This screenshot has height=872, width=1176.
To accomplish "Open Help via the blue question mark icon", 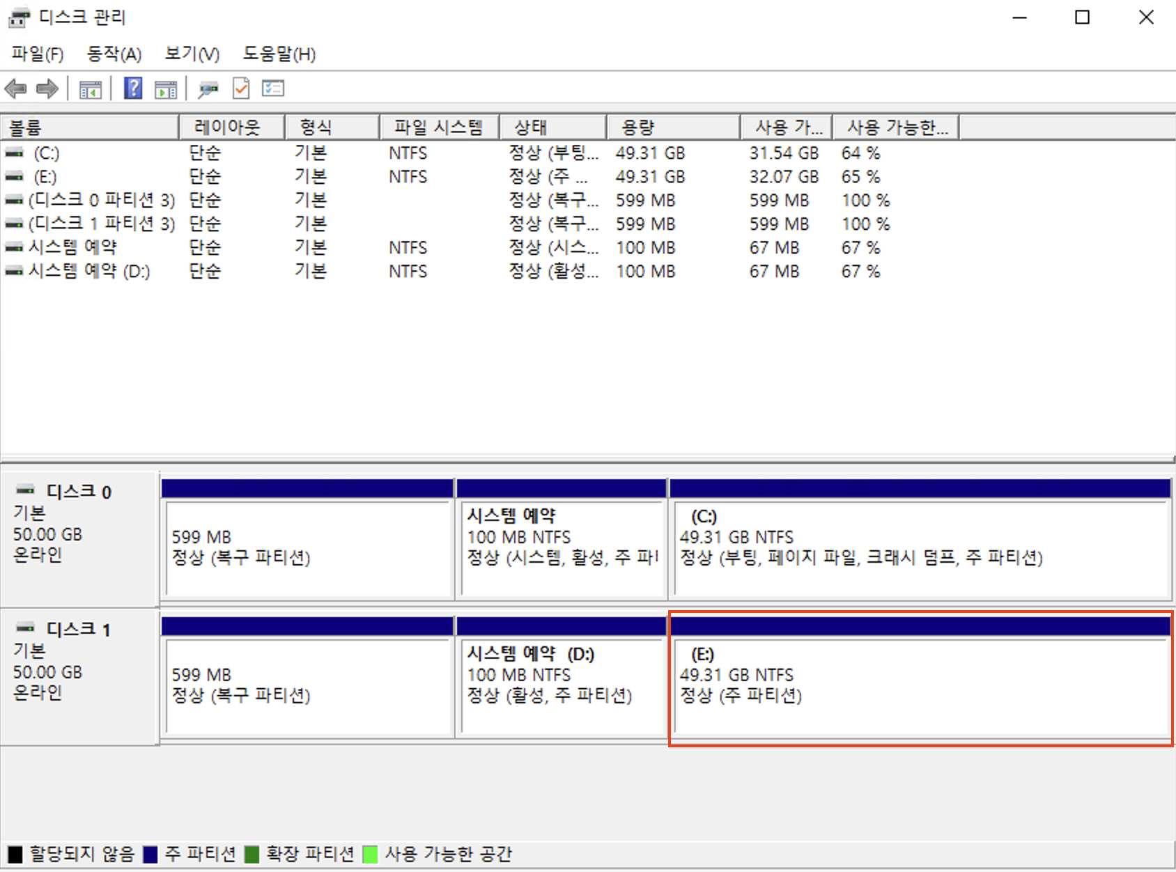I will pos(133,88).
